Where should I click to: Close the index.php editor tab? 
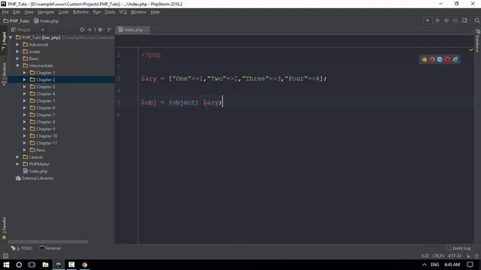coord(147,30)
